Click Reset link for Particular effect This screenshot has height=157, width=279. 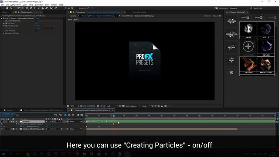[x=37, y=18]
